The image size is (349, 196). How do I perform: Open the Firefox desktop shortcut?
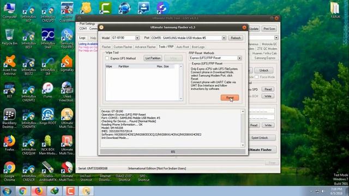click(10, 143)
